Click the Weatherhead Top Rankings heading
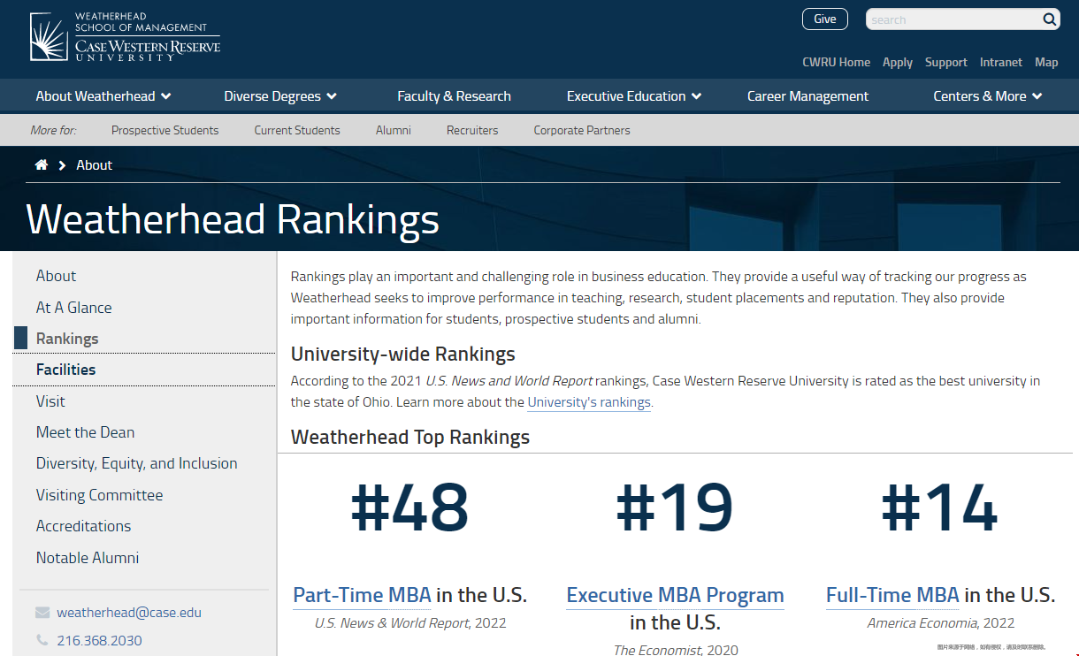The image size is (1079, 656). 410,437
